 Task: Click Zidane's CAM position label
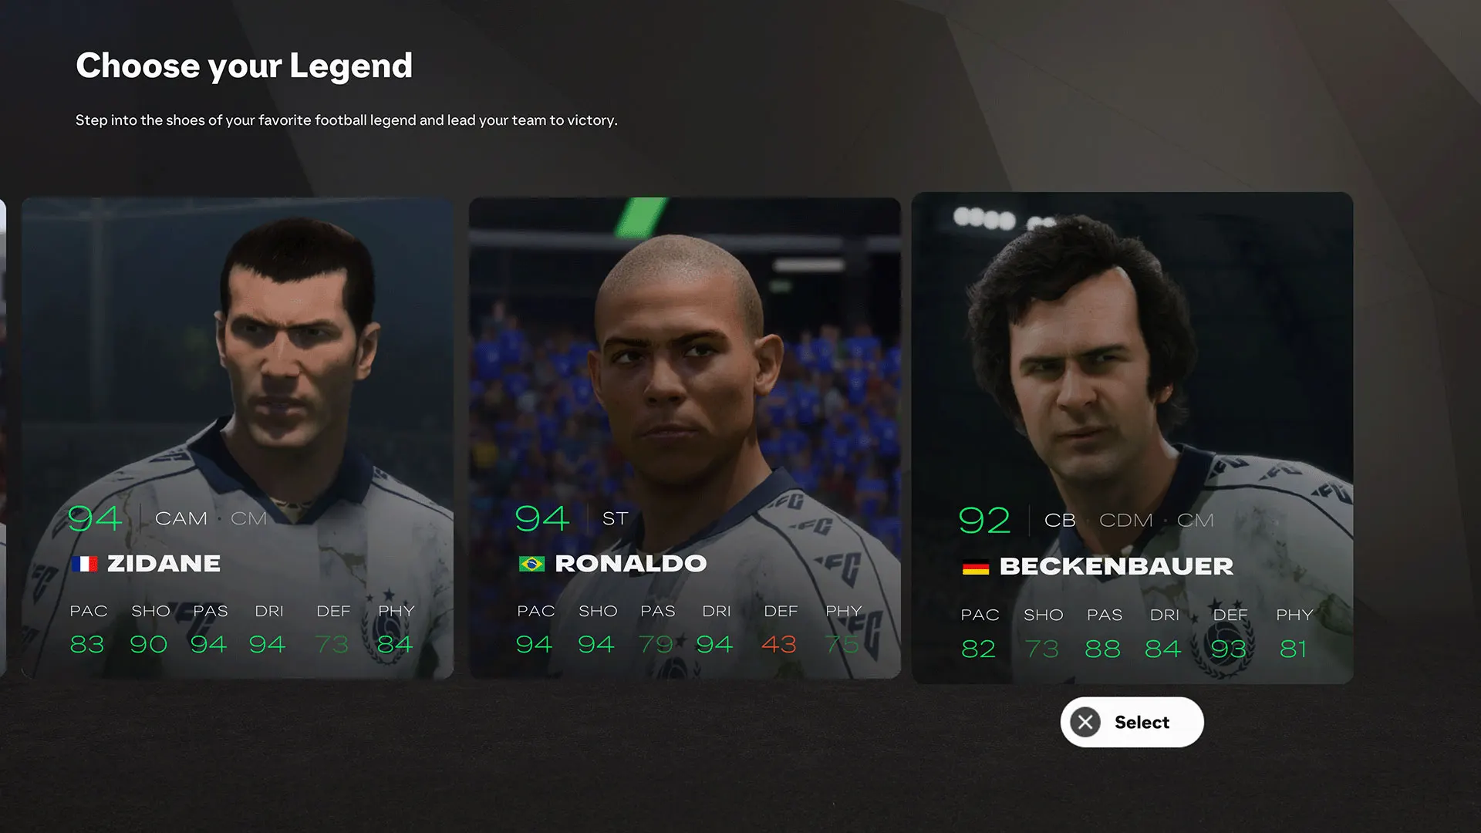[x=181, y=518]
